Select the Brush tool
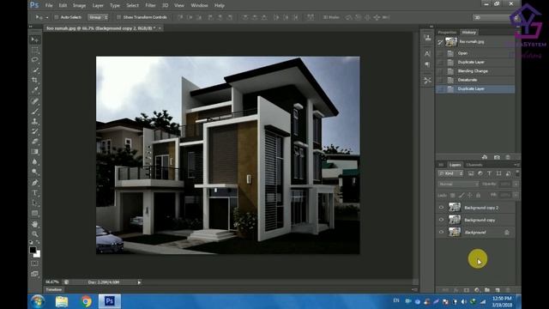Image resolution: width=549 pixels, height=309 pixels. point(34,112)
